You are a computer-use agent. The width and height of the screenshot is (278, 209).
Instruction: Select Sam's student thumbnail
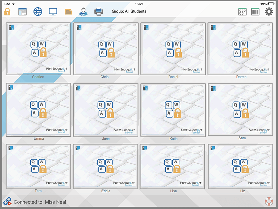coord(240,109)
